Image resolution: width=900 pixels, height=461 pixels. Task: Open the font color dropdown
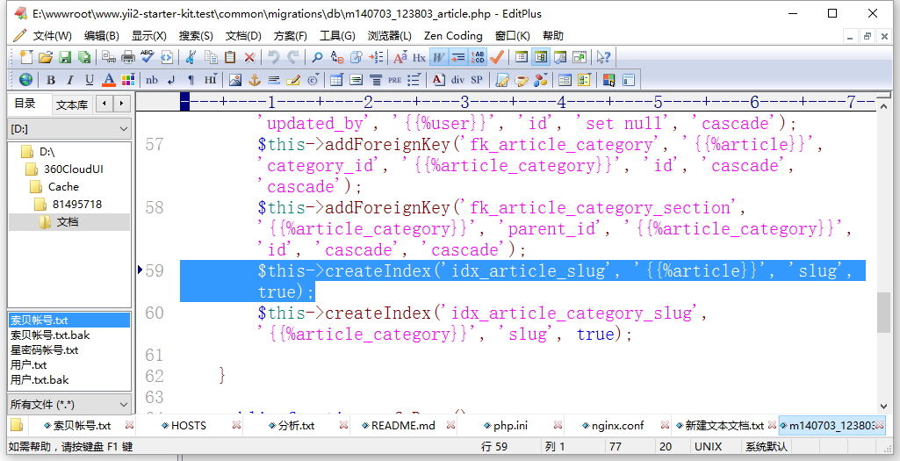pyautogui.click(x=109, y=80)
